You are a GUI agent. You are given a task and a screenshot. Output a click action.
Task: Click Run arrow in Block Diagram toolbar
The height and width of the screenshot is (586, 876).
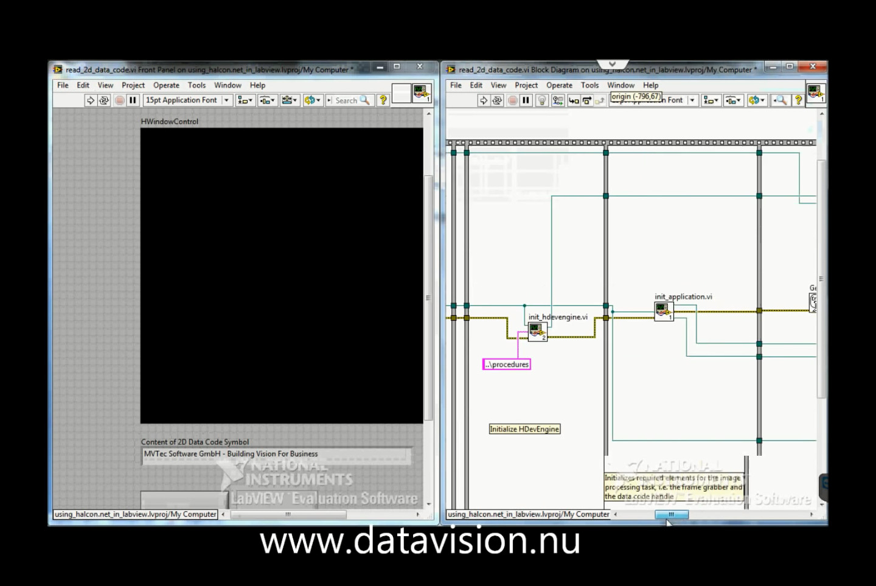[483, 100]
